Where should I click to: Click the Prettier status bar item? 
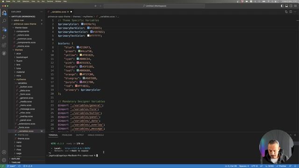tap(281, 166)
